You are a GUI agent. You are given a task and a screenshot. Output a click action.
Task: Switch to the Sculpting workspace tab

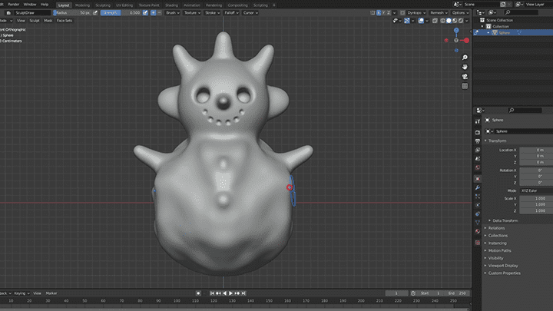coord(103,5)
